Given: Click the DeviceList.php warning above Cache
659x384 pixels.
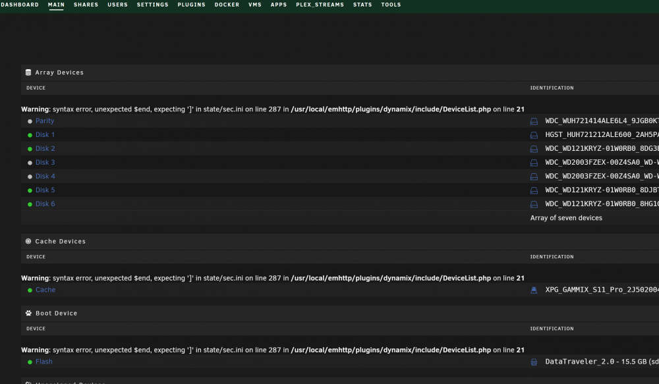Looking at the screenshot, I should [x=273, y=278].
